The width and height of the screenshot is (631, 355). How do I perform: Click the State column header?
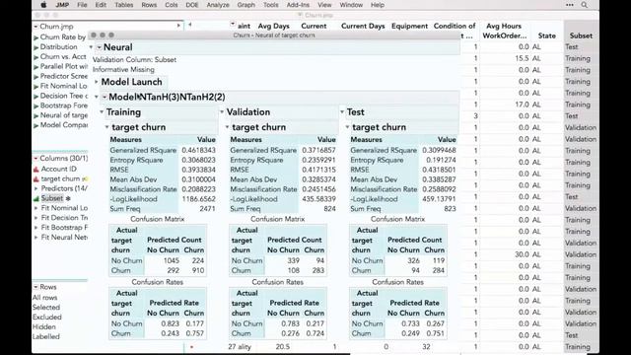point(546,35)
